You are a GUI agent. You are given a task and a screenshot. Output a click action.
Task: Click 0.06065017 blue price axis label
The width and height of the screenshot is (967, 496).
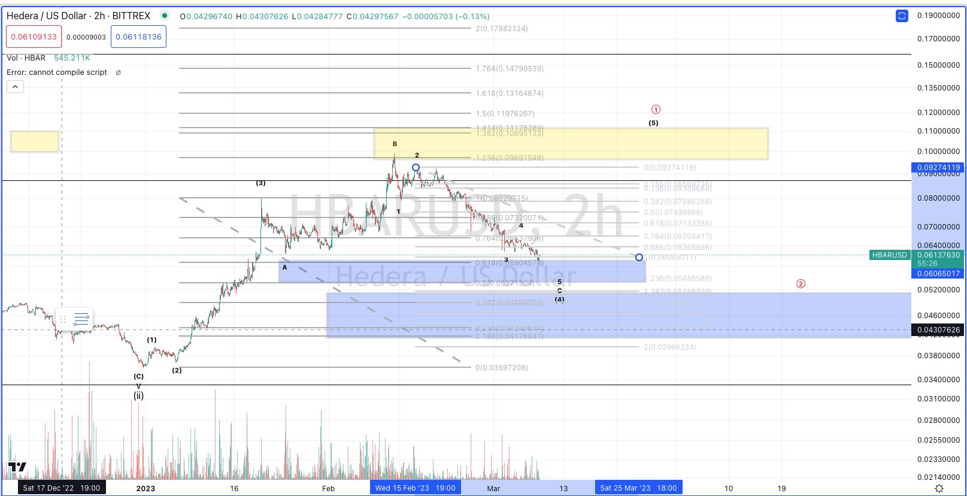(938, 273)
